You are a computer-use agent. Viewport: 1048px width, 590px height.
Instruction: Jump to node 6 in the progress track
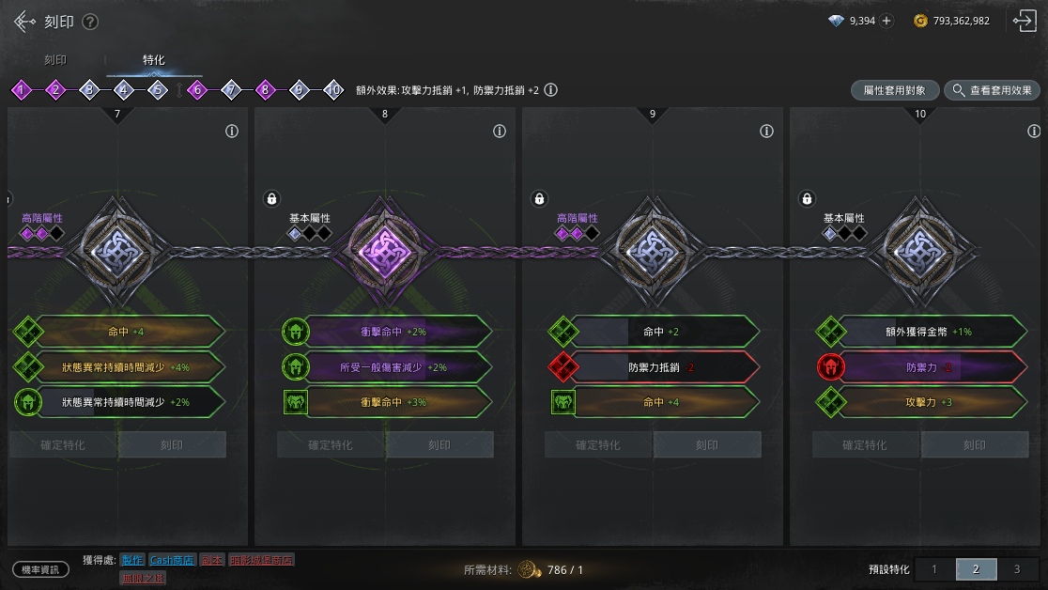197,89
